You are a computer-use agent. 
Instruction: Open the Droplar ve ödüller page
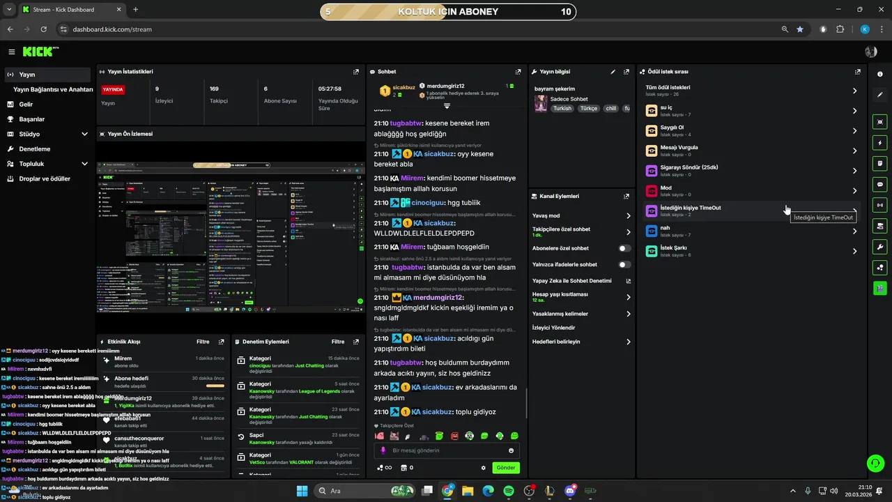coord(46,178)
